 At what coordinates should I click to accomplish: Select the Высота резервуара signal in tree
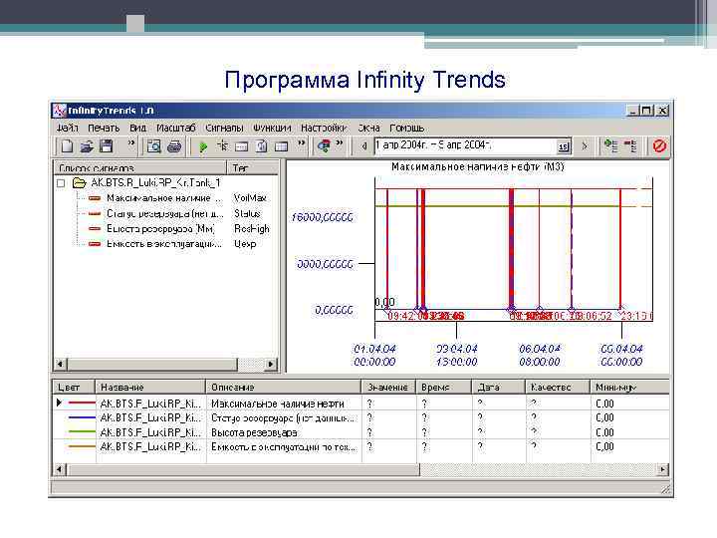[160, 229]
